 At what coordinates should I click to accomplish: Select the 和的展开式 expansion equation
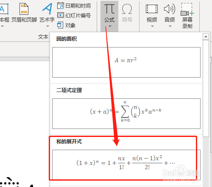point(126,165)
